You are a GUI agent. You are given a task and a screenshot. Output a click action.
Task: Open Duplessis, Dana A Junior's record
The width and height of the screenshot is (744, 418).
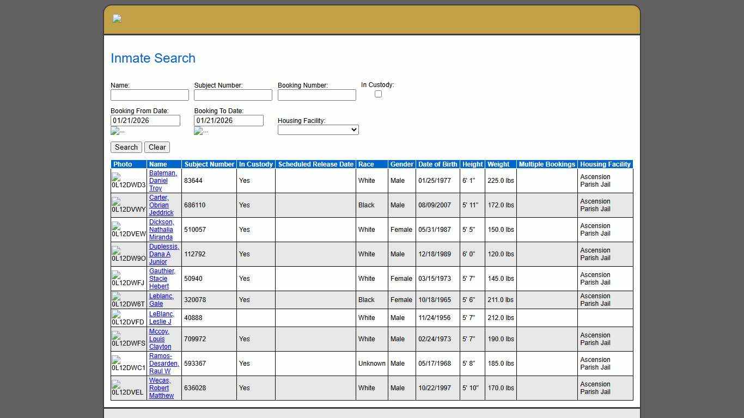[164, 254]
